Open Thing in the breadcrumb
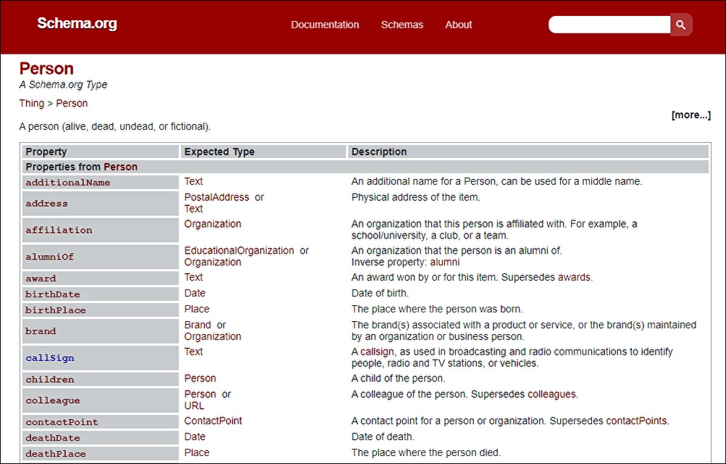Screen dimensions: 726x464 coord(31,103)
